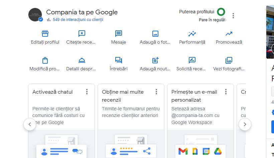Viewport: 274px width, 158px height.
Task: Click Adaugă noutăți post icon
Action: pyautogui.click(x=155, y=60)
